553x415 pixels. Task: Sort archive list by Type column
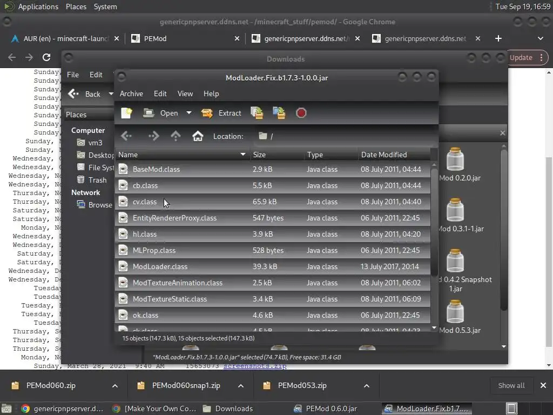[331, 155]
